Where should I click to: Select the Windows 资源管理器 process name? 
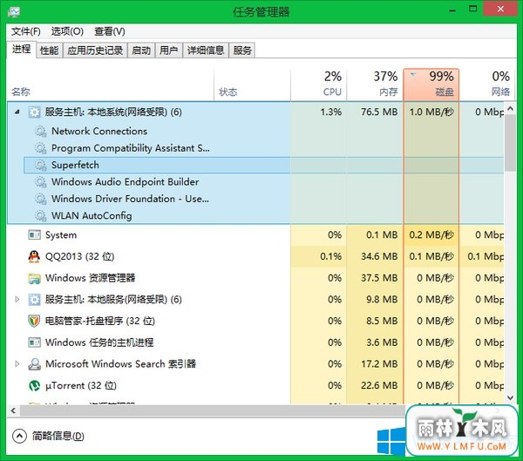91,278
